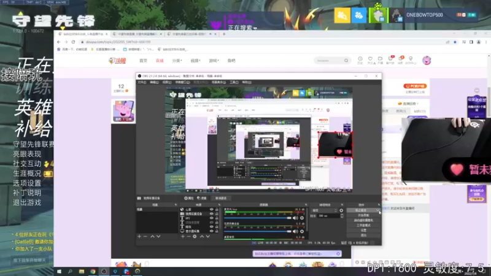Pop out the OBS audio mixer dock
The height and width of the screenshot is (276, 491).
point(306,205)
